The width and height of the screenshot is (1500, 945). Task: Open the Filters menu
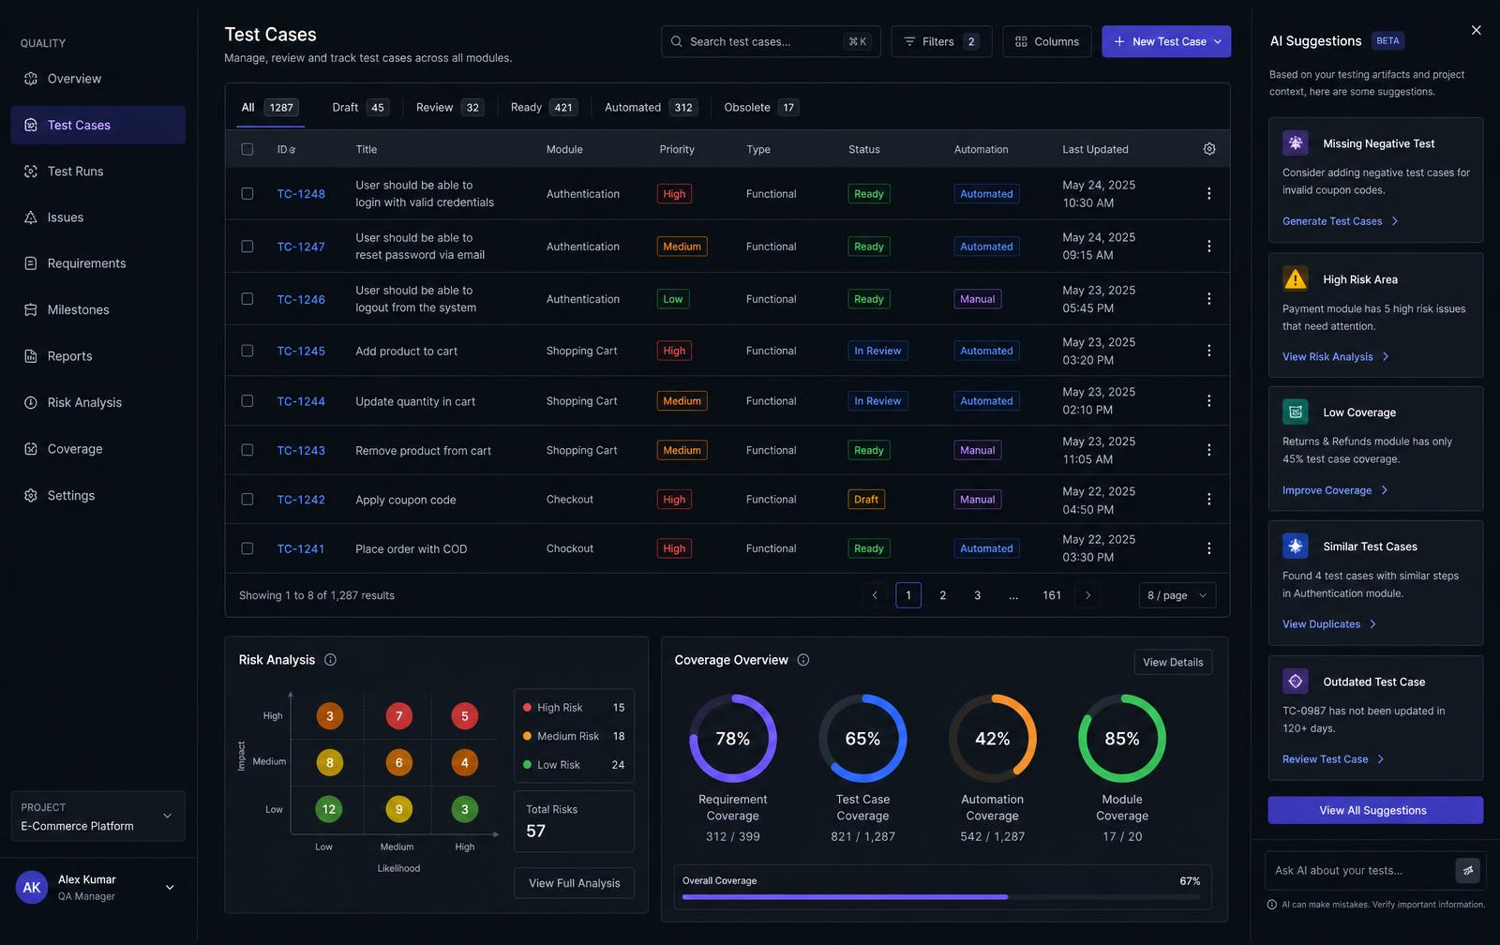point(941,42)
